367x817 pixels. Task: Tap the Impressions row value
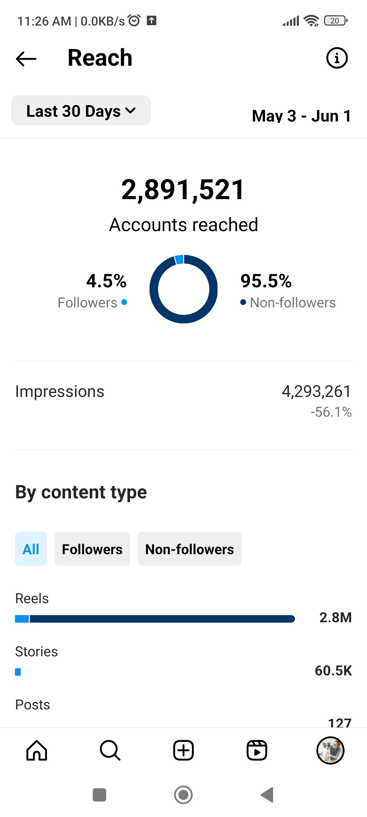point(316,391)
